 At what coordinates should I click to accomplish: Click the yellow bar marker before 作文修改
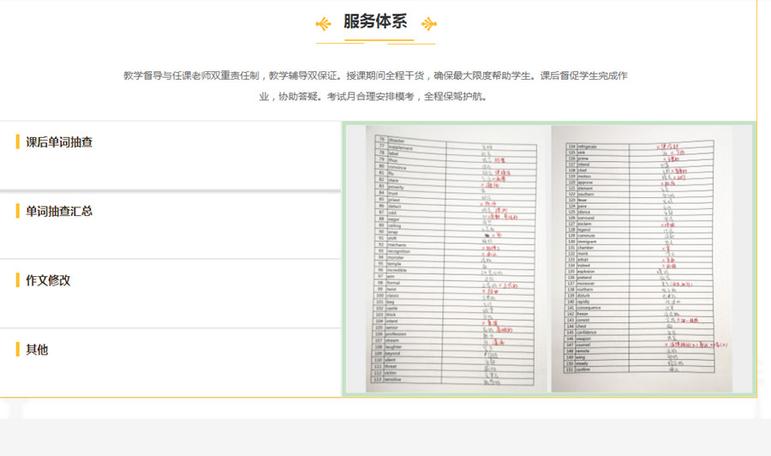(17, 281)
